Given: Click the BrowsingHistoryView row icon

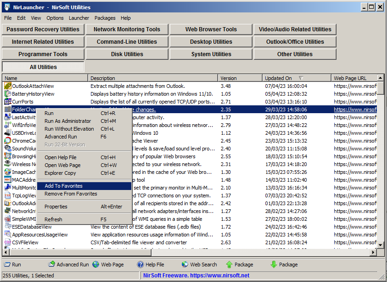Looking at the screenshot, I should 8,156.
